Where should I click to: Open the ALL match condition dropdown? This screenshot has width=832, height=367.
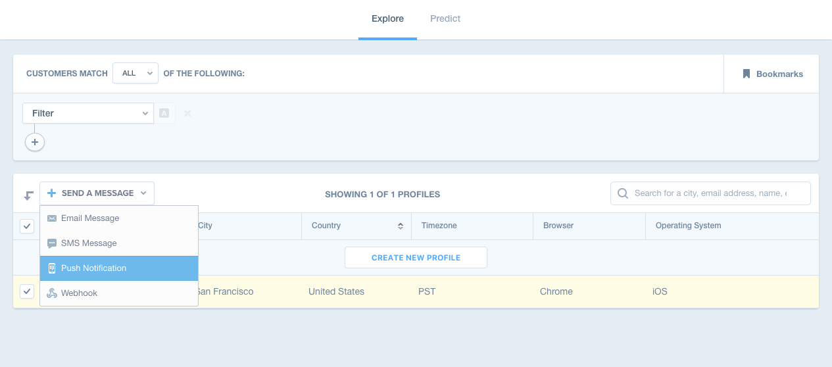135,73
